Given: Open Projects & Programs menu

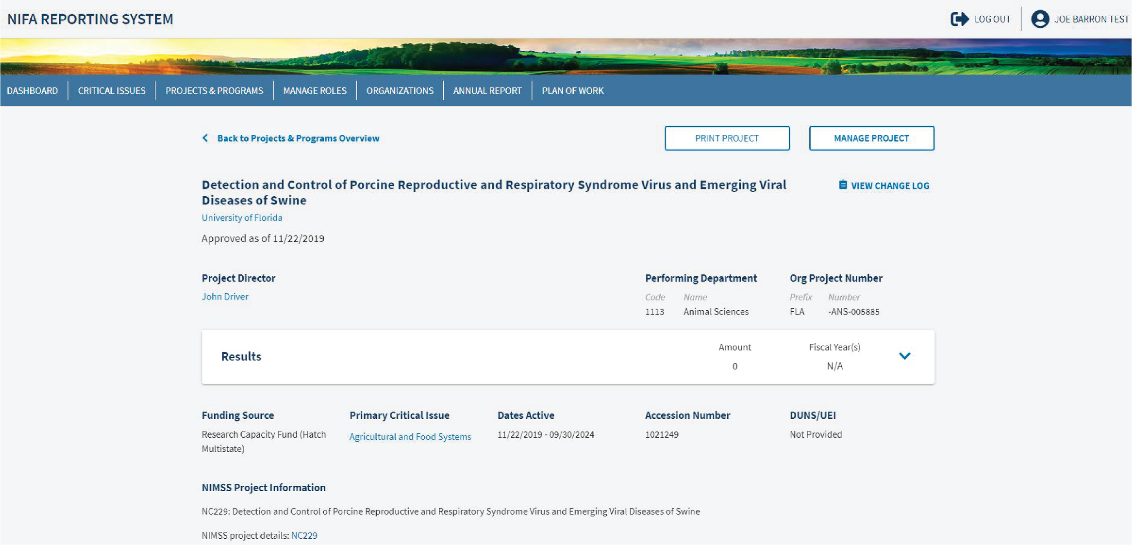Looking at the screenshot, I should (214, 90).
